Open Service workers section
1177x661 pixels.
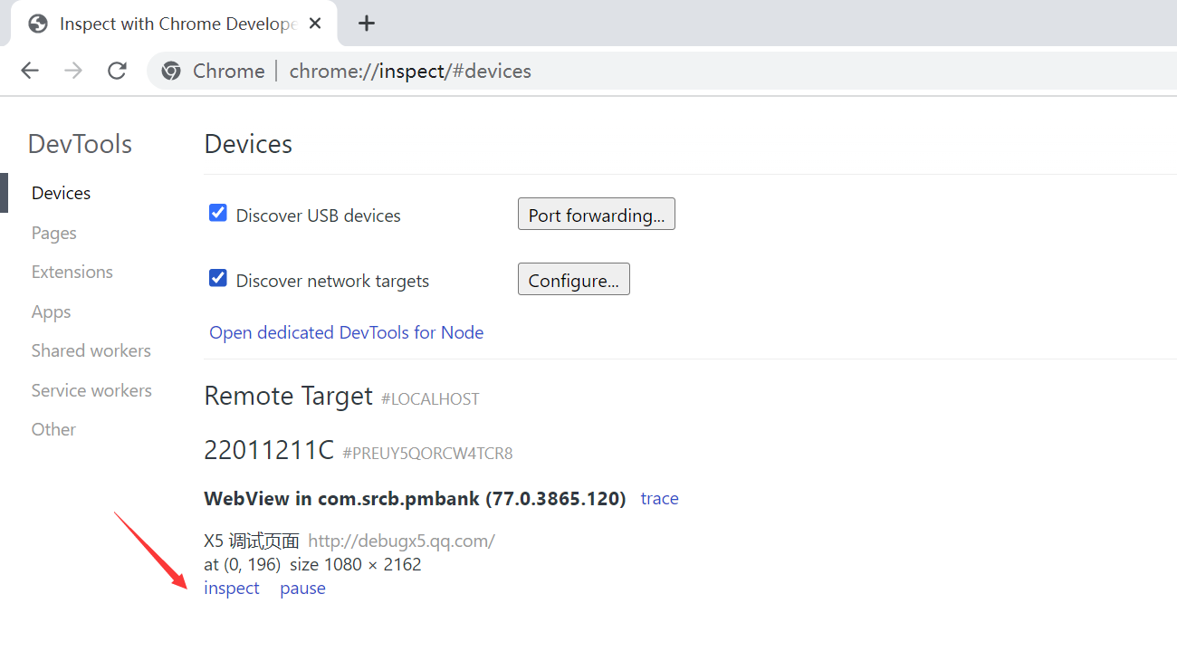tap(91, 390)
